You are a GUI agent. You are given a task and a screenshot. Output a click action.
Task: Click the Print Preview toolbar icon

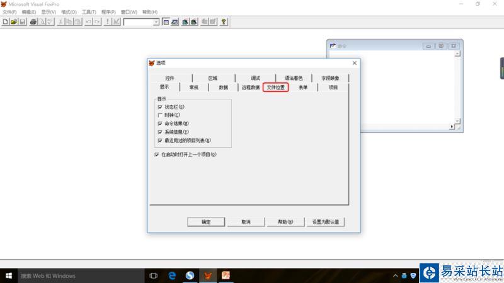tap(42, 22)
